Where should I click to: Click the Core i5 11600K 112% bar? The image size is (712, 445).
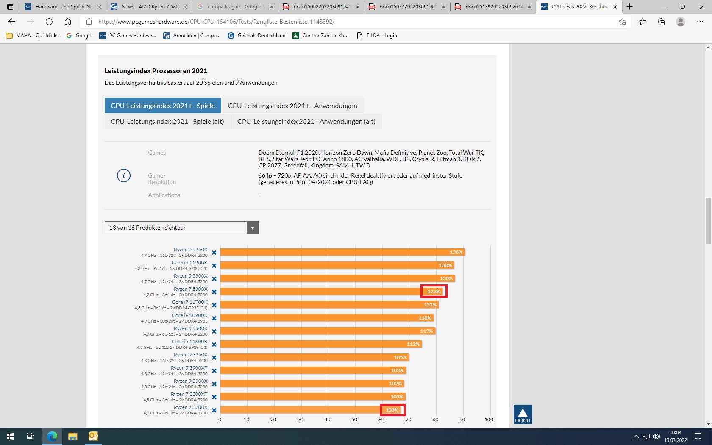tap(321, 344)
